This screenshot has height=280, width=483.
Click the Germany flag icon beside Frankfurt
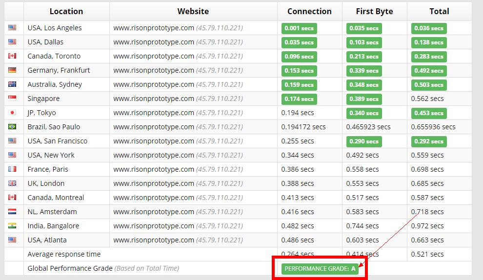pyautogui.click(x=12, y=70)
